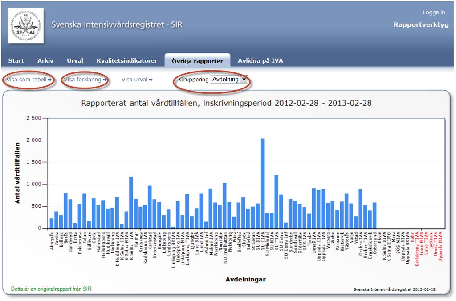Click the Visa urval link text
Screen dimensions: 456x301
134,80
